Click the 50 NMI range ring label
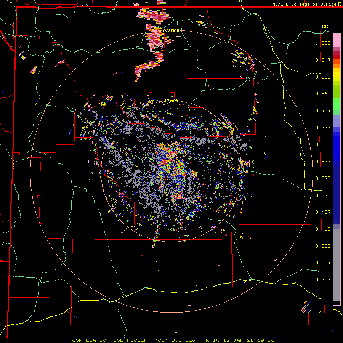Viewport: 343px width, 343px height. coord(171,101)
